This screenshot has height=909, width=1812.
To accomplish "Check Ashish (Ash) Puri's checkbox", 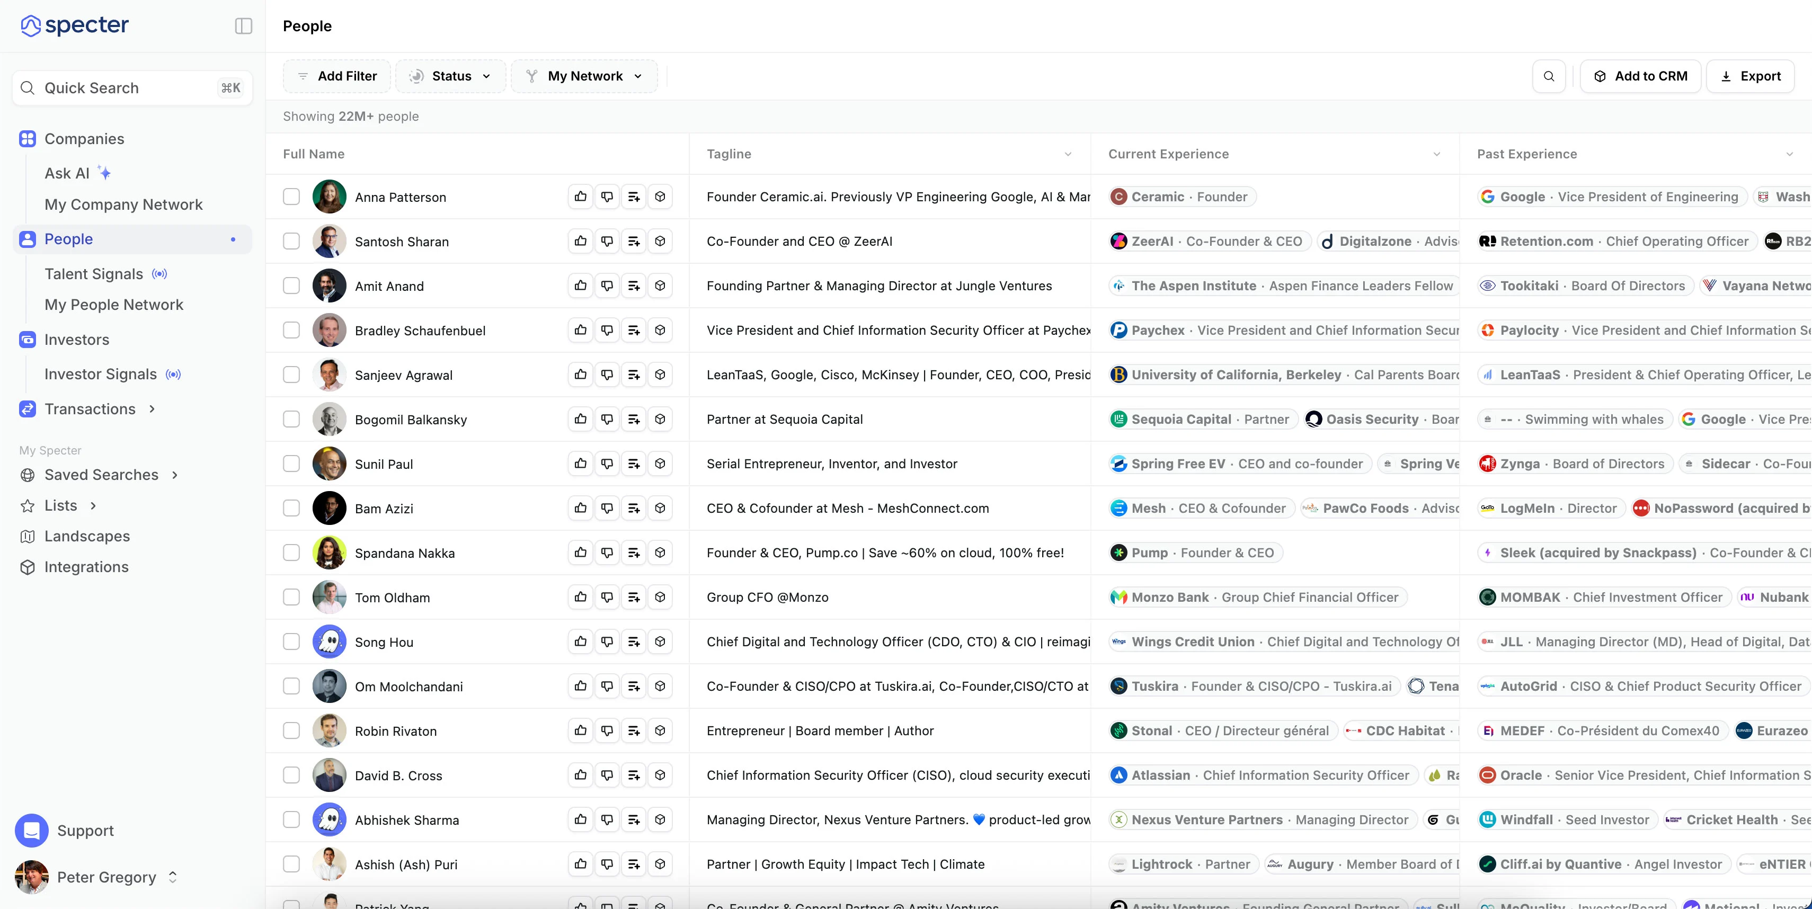I will 291,864.
